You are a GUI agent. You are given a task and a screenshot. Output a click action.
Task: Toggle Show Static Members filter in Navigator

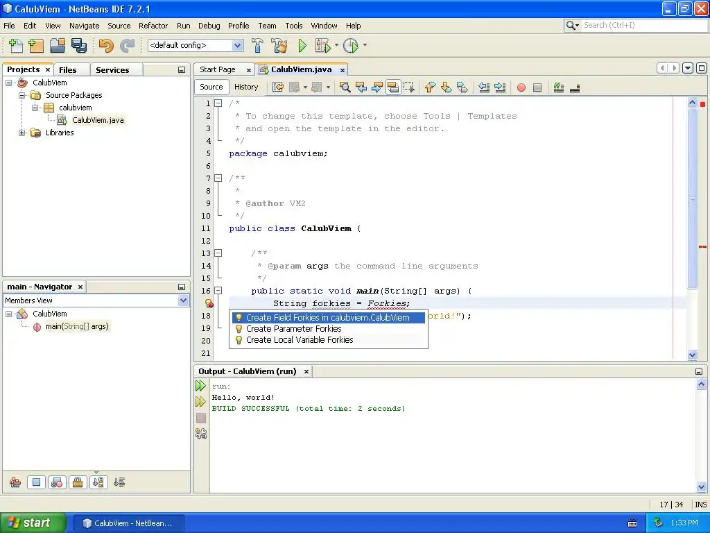[57, 482]
